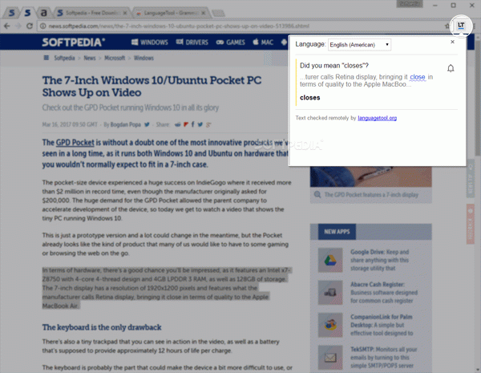Go to Microsoft breadcrumb link
Screen dimensions: 481x373
point(115,58)
